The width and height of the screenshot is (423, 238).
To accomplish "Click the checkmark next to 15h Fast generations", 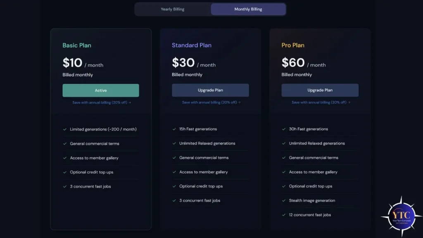I will 174,129.
